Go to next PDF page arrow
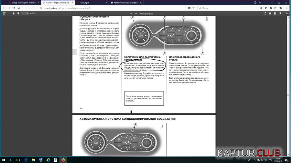291x163 pixels. pos(18,13)
